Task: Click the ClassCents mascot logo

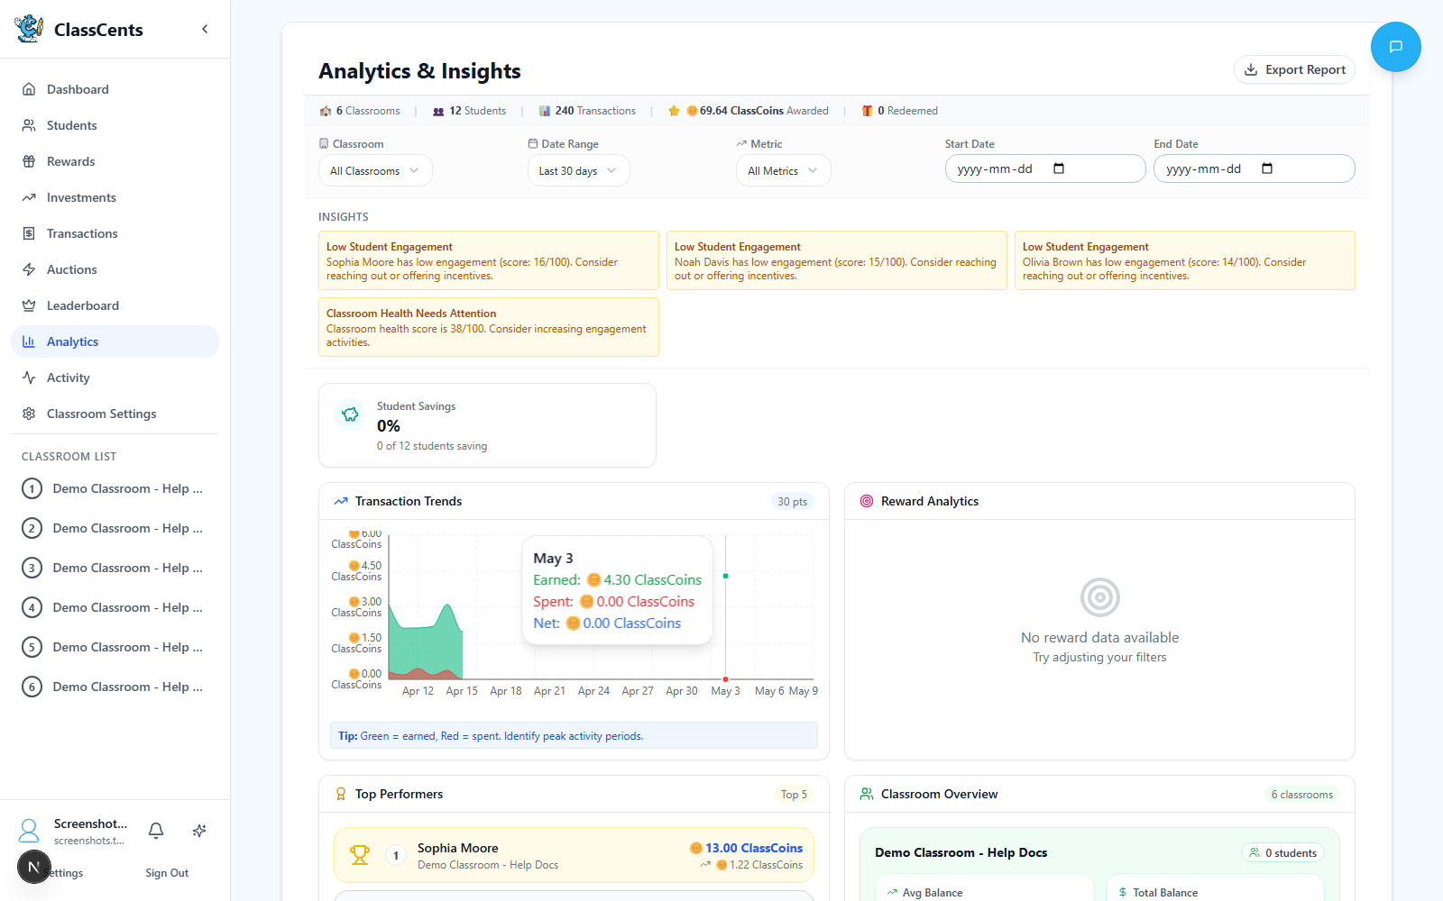Action: tap(29, 29)
